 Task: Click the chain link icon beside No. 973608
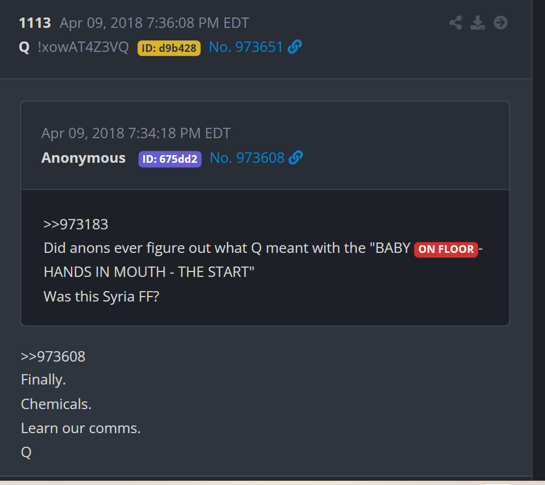click(x=296, y=158)
